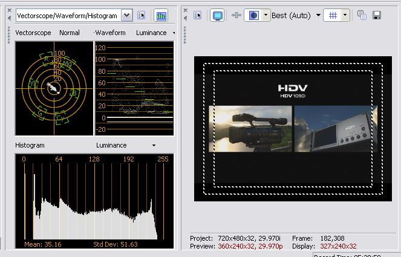Click the video output FX icon
This screenshot has height=257, width=401.
click(236, 15)
